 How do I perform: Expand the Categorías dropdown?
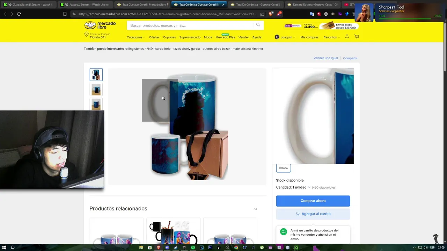pyautogui.click(x=136, y=37)
